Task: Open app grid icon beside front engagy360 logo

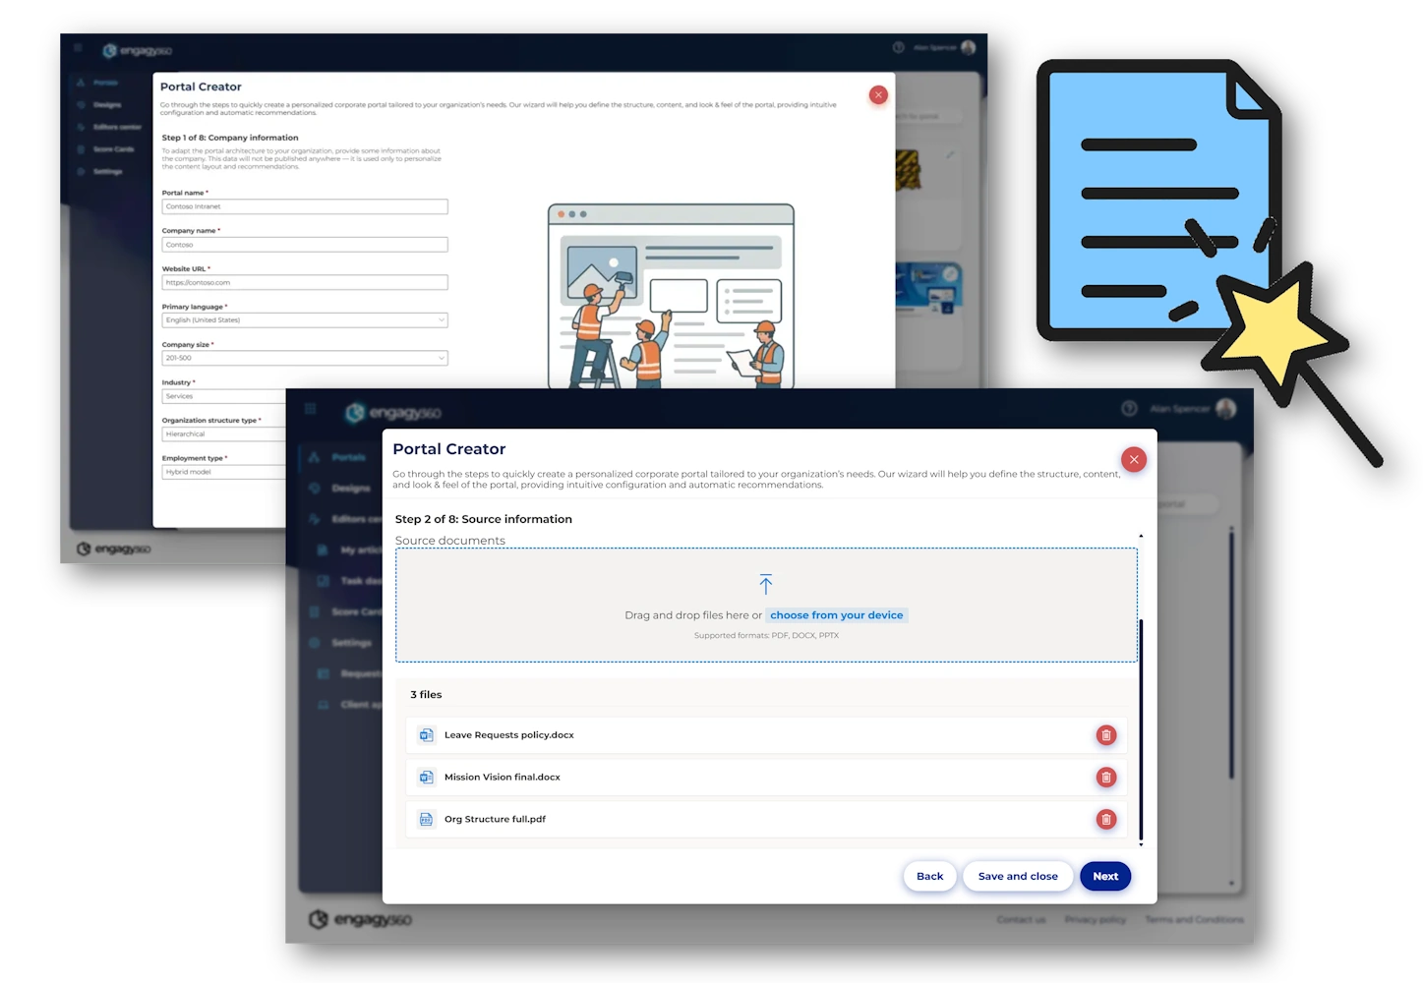Action: pos(310,409)
